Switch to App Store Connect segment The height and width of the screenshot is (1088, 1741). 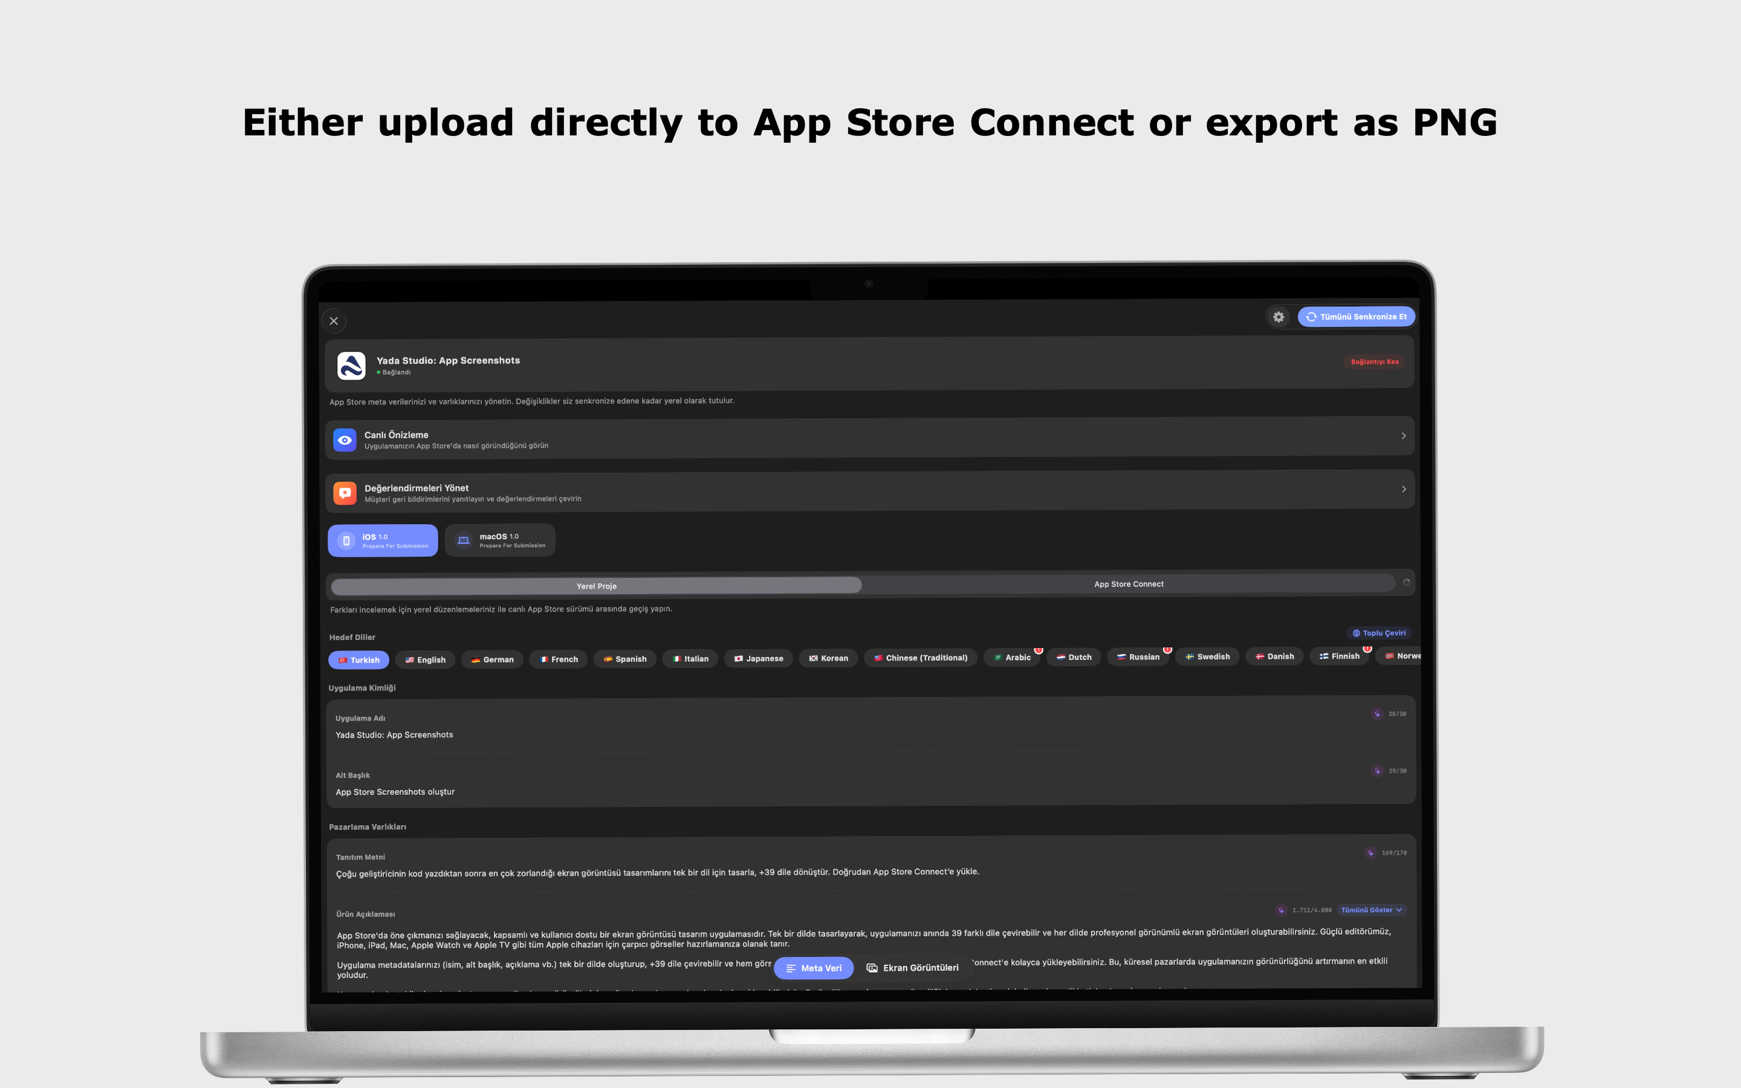tap(1128, 584)
